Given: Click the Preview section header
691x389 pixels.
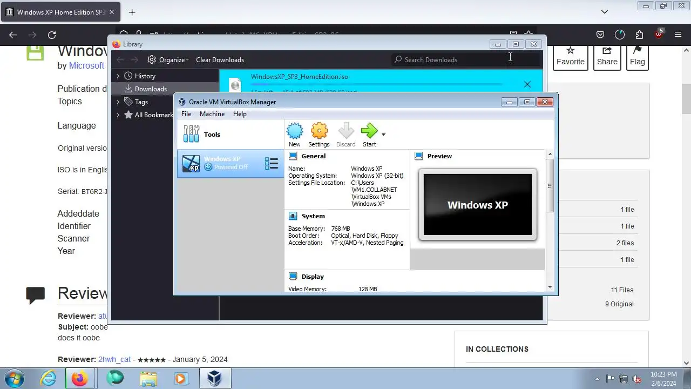Looking at the screenshot, I should pyautogui.click(x=439, y=156).
